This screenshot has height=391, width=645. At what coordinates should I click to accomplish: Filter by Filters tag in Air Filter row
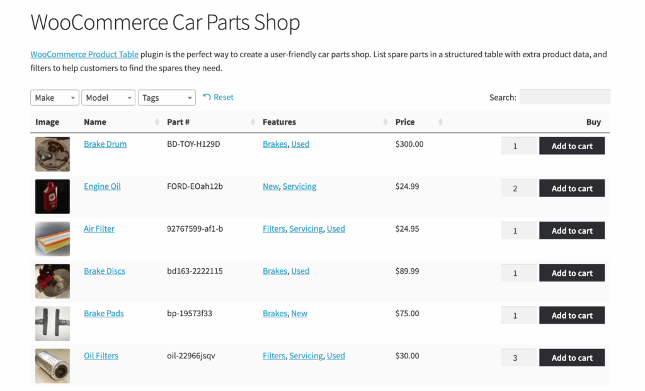click(x=274, y=229)
